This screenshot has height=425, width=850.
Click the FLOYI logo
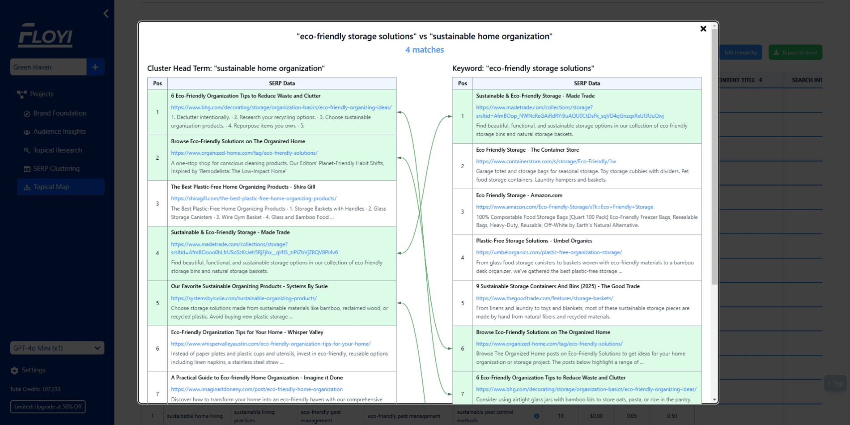click(x=45, y=35)
